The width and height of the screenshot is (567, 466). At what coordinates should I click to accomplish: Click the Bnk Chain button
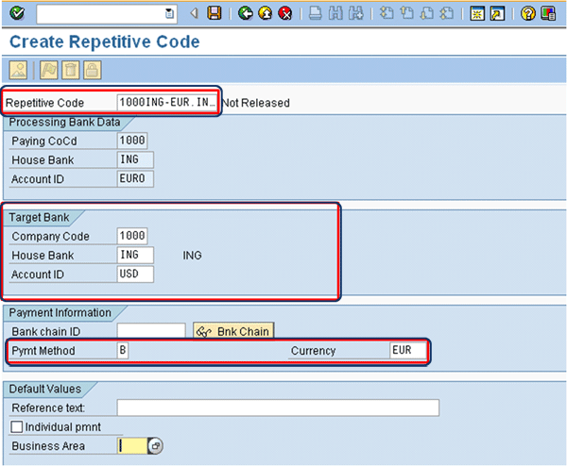pyautogui.click(x=232, y=331)
